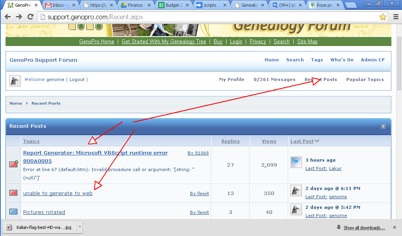Go back with the browser back arrow
The image size is (402, 236).
(x=8, y=17)
